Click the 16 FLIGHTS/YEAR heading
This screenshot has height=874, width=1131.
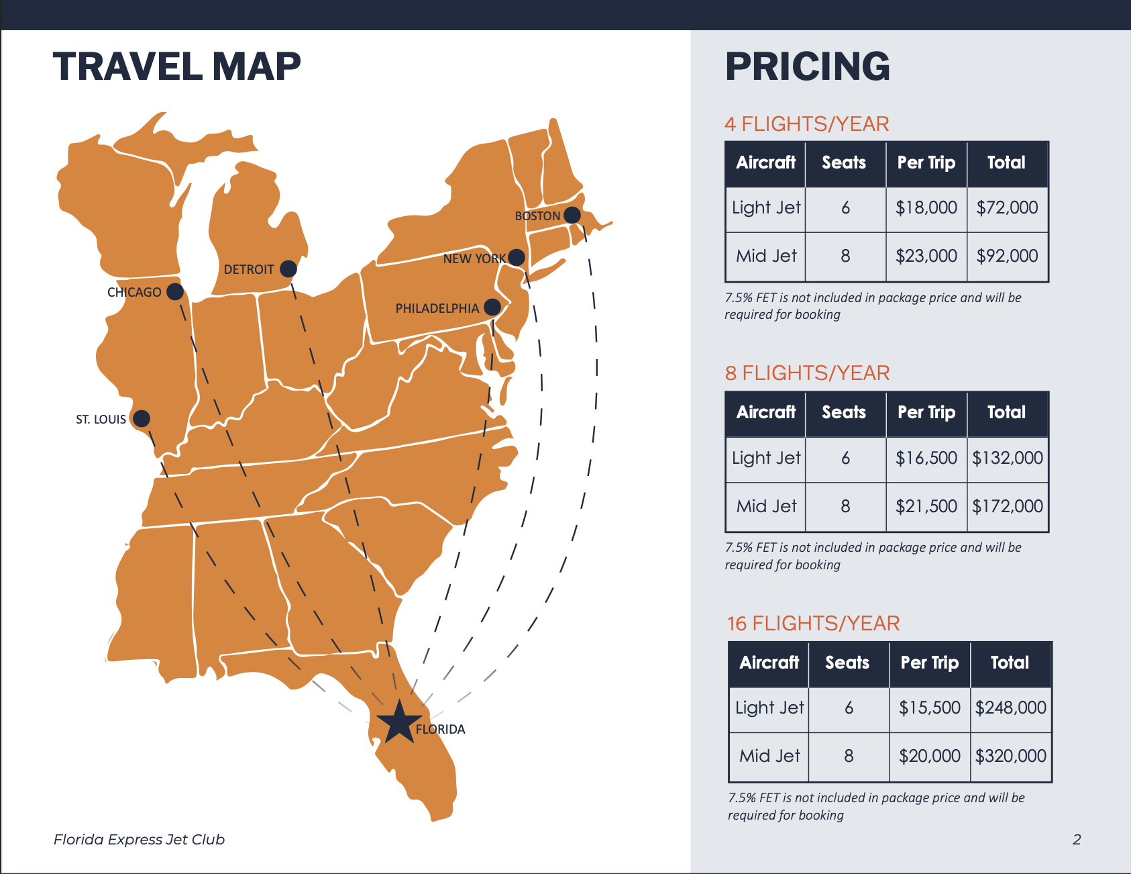[x=813, y=624]
